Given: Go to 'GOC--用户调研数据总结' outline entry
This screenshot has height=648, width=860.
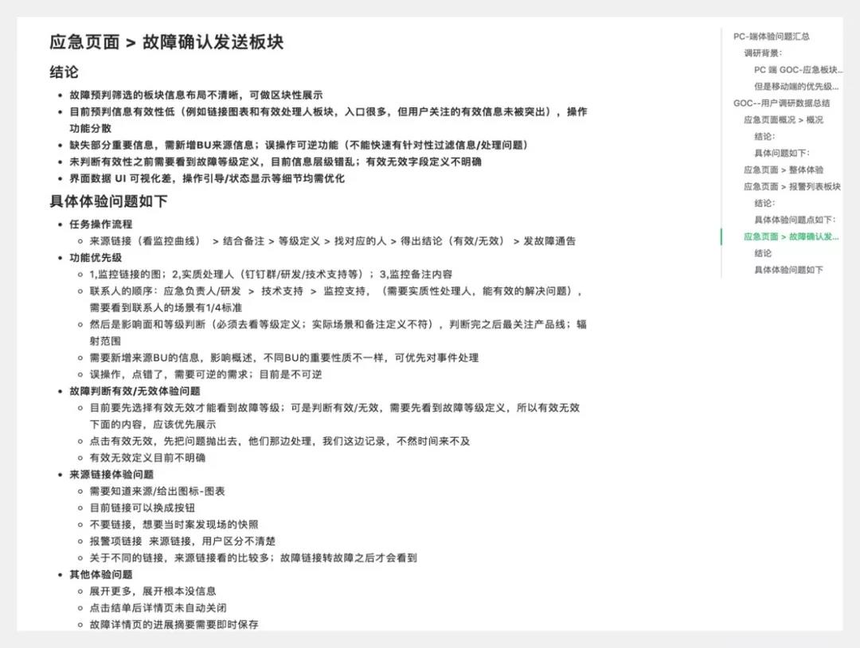Looking at the screenshot, I should point(782,103).
